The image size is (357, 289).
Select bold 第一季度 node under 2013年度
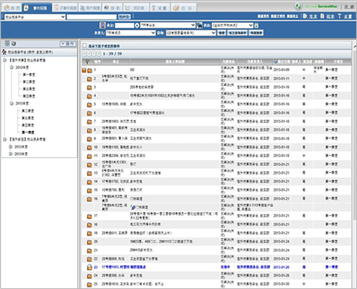point(28,132)
